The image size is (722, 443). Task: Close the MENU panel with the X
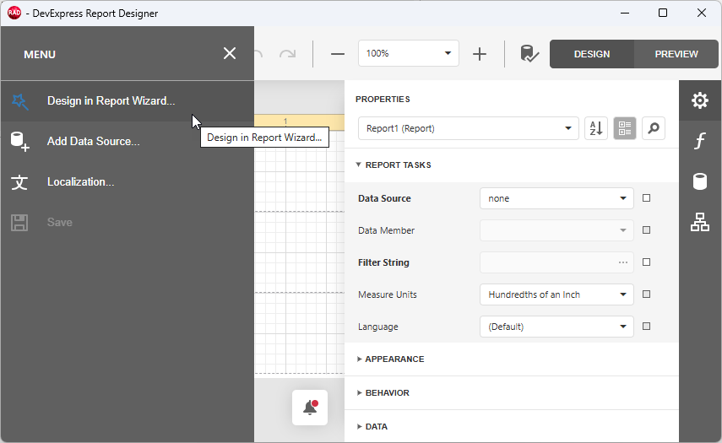coord(230,53)
